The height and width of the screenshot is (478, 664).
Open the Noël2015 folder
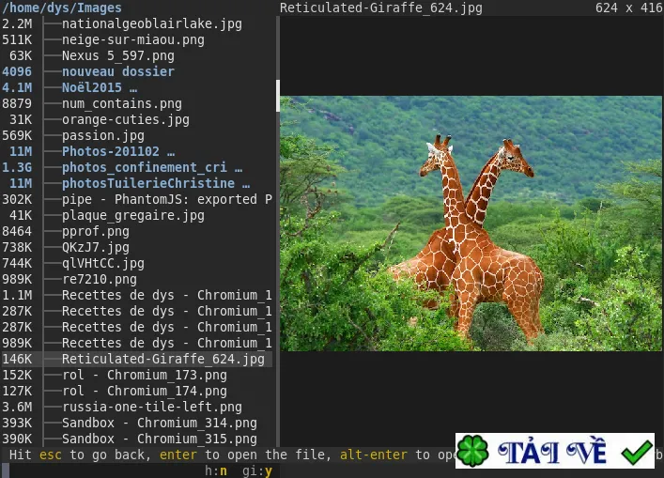click(x=100, y=87)
